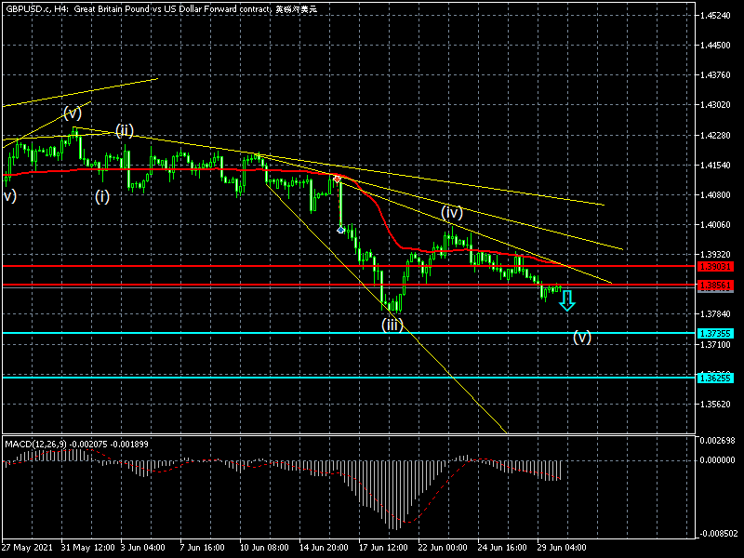Click the 1.35620 price scale value
Image resolution: width=744 pixels, height=558 pixels.
[x=715, y=405]
